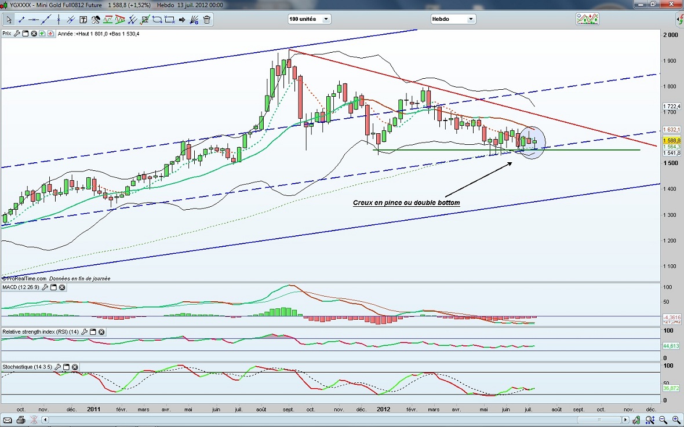Select the arrow cursor tool

pyautogui.click(x=9, y=19)
